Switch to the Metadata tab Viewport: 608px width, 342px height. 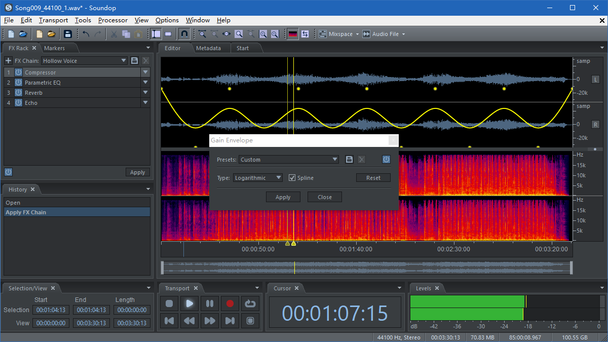[208, 48]
